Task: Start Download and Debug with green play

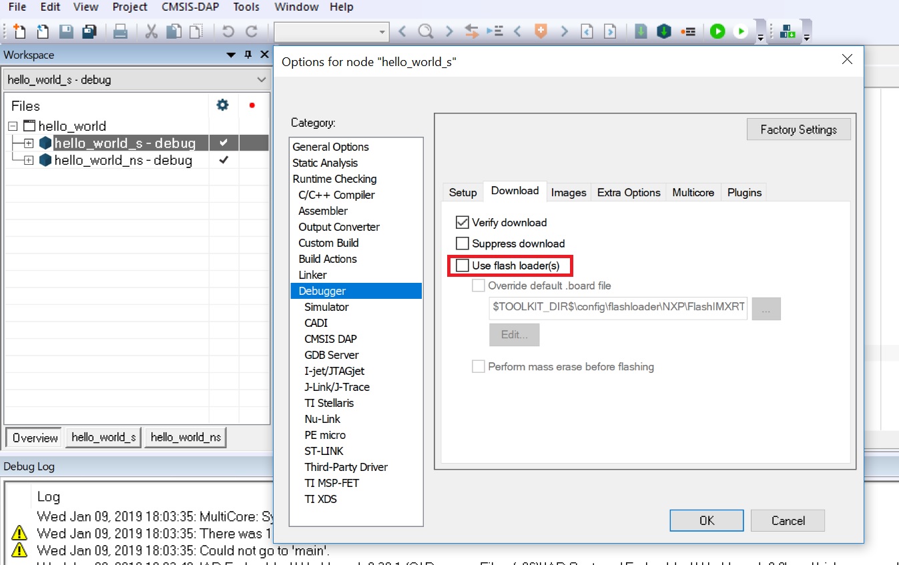Action: 717,31
